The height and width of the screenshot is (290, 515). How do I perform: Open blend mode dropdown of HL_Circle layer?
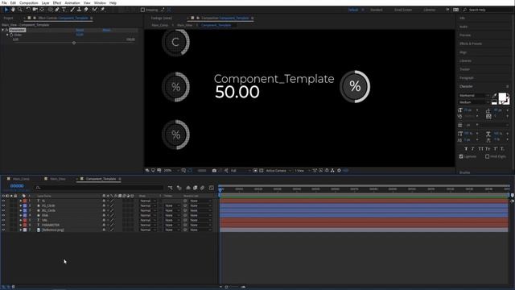148,205
